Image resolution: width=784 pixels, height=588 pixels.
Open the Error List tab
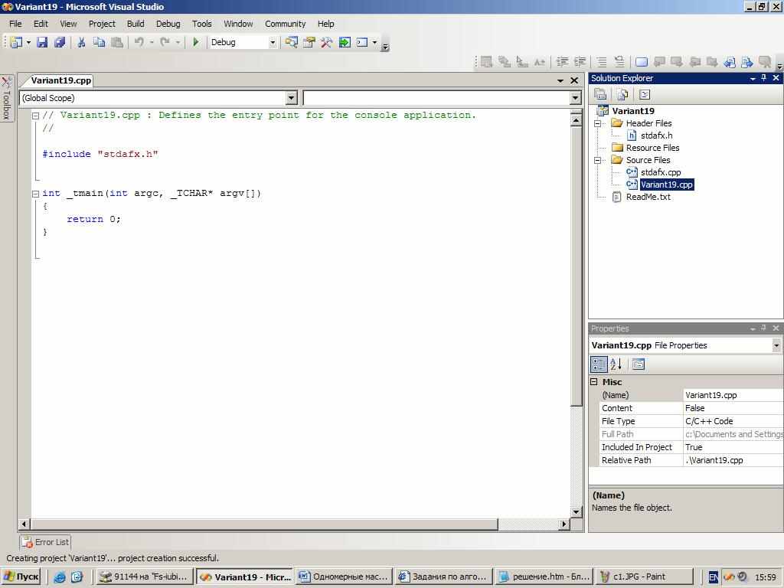point(45,542)
